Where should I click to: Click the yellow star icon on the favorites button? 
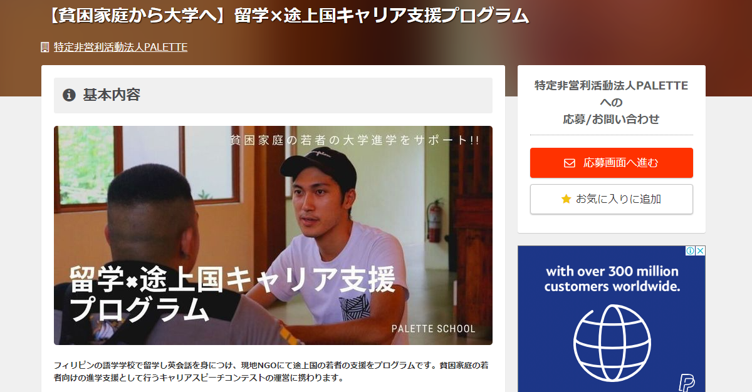pyautogui.click(x=566, y=199)
